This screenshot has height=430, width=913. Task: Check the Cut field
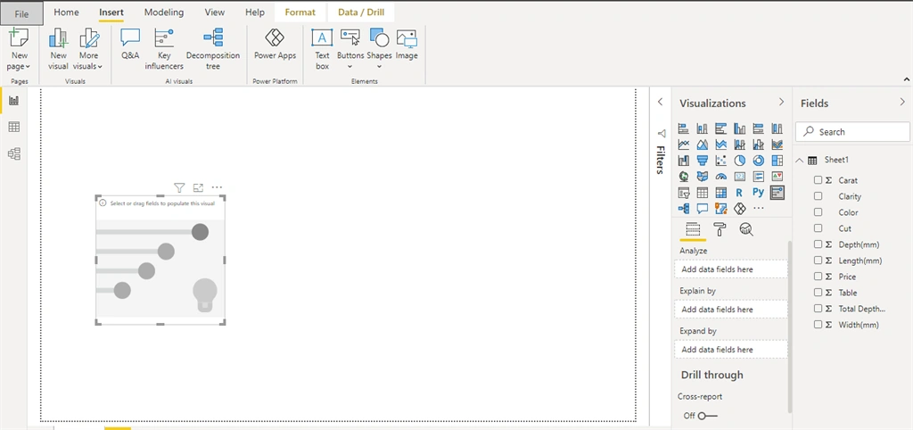click(x=818, y=228)
